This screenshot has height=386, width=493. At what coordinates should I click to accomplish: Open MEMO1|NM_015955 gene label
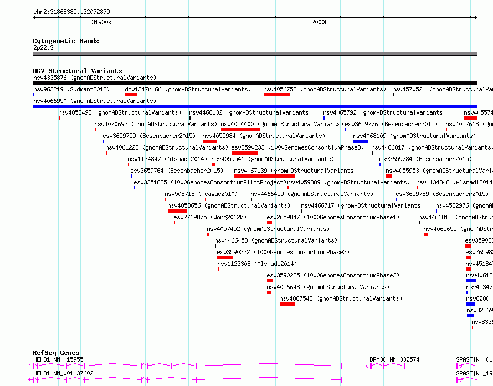[59, 359]
